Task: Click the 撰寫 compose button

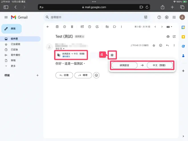Action: [x=11, y=29]
